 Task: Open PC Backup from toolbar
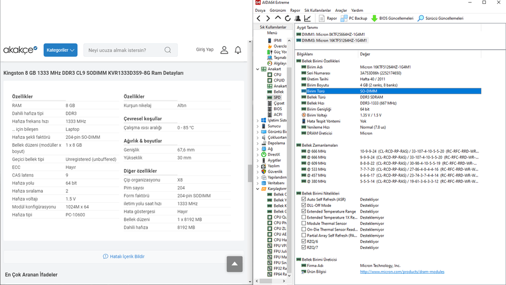[x=354, y=19]
